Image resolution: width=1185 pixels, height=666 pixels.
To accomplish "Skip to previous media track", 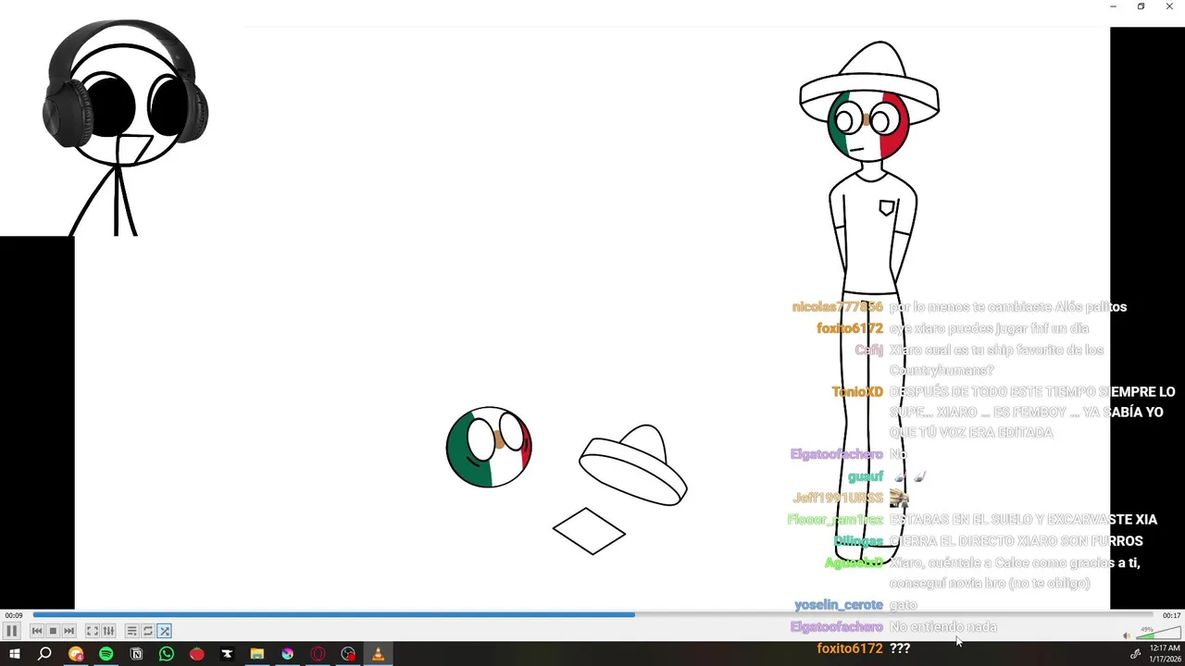I will click(36, 631).
